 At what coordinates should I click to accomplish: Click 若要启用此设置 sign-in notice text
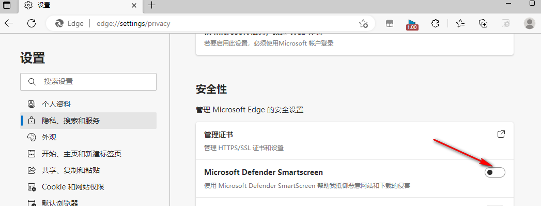268,43
